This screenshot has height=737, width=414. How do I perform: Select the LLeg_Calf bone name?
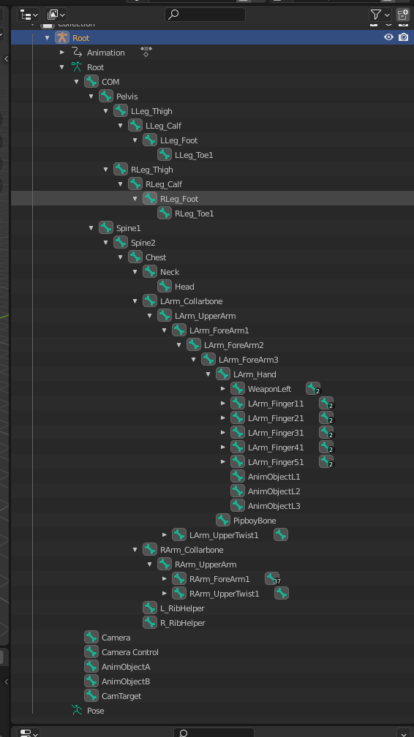click(163, 126)
